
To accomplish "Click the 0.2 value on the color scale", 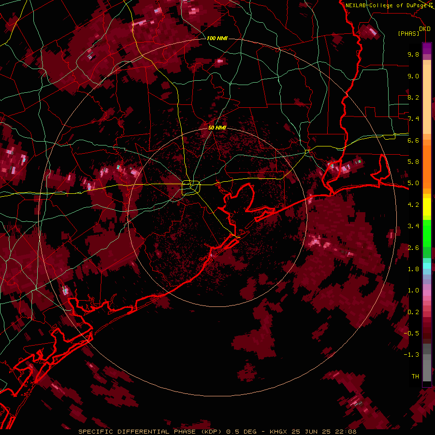I will click(413, 312).
